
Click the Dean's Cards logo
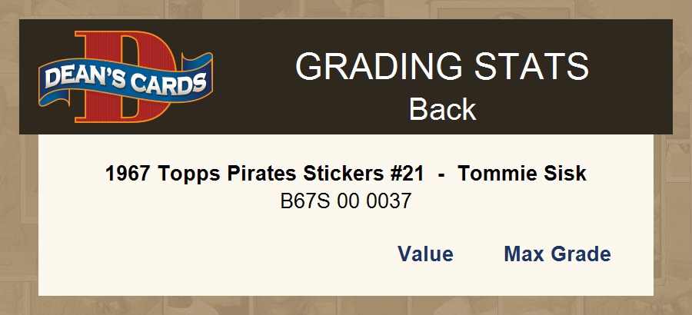125,77
